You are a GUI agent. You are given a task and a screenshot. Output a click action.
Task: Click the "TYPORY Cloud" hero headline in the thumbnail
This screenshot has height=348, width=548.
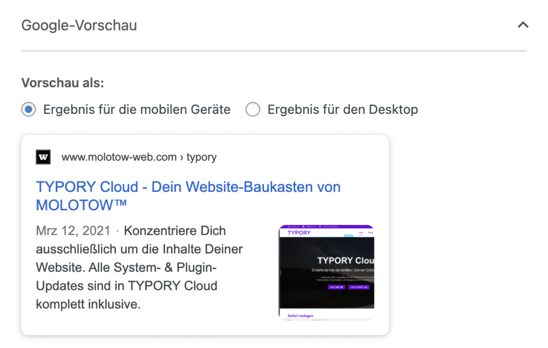(x=345, y=258)
